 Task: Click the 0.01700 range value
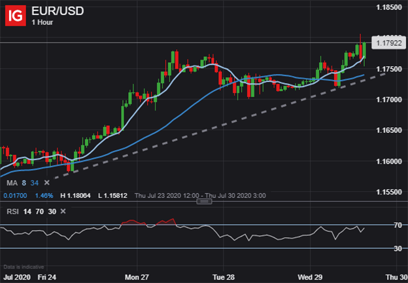(x=15, y=196)
